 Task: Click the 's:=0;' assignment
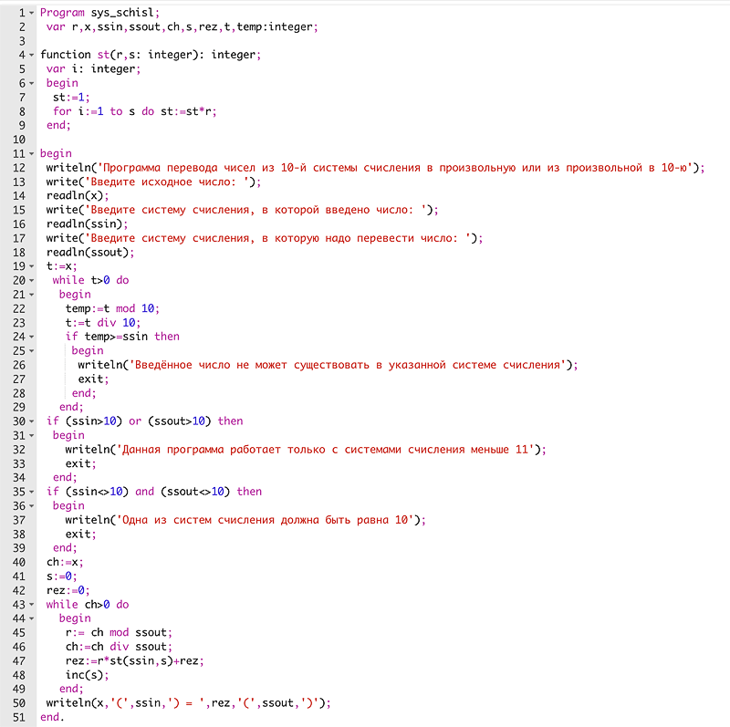click(62, 576)
